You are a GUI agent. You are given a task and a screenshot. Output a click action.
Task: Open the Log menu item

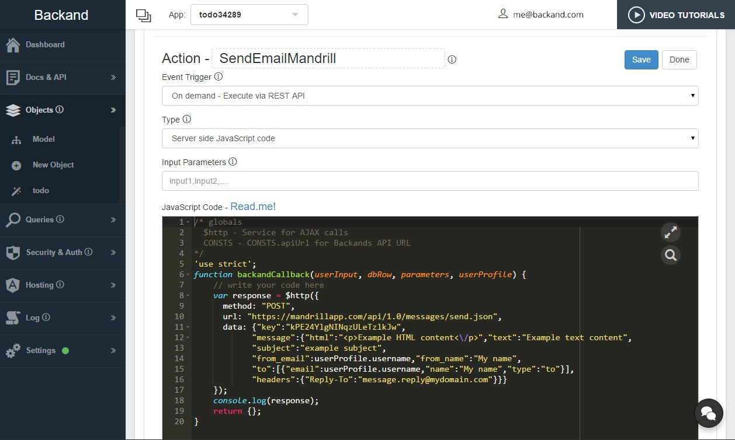(x=63, y=318)
